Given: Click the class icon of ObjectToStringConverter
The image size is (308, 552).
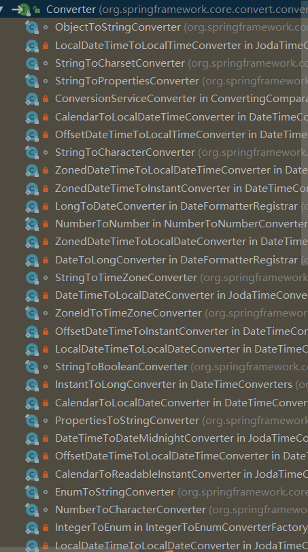Looking at the screenshot, I should pyautogui.click(x=32, y=27).
